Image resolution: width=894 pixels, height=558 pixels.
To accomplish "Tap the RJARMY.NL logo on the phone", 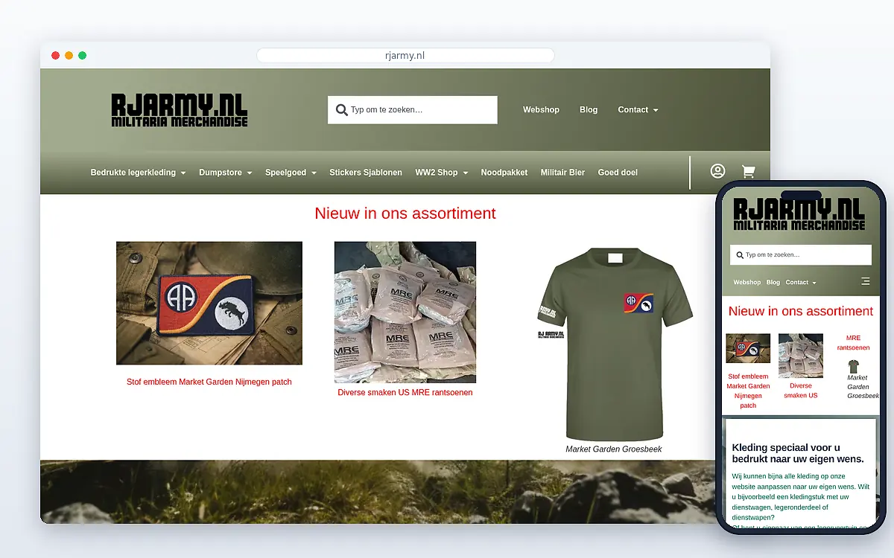I will click(x=799, y=214).
